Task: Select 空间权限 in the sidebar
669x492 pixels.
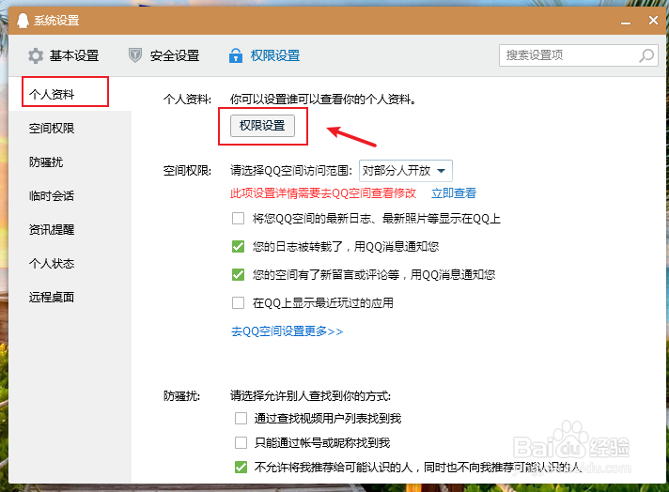Action: [x=52, y=129]
